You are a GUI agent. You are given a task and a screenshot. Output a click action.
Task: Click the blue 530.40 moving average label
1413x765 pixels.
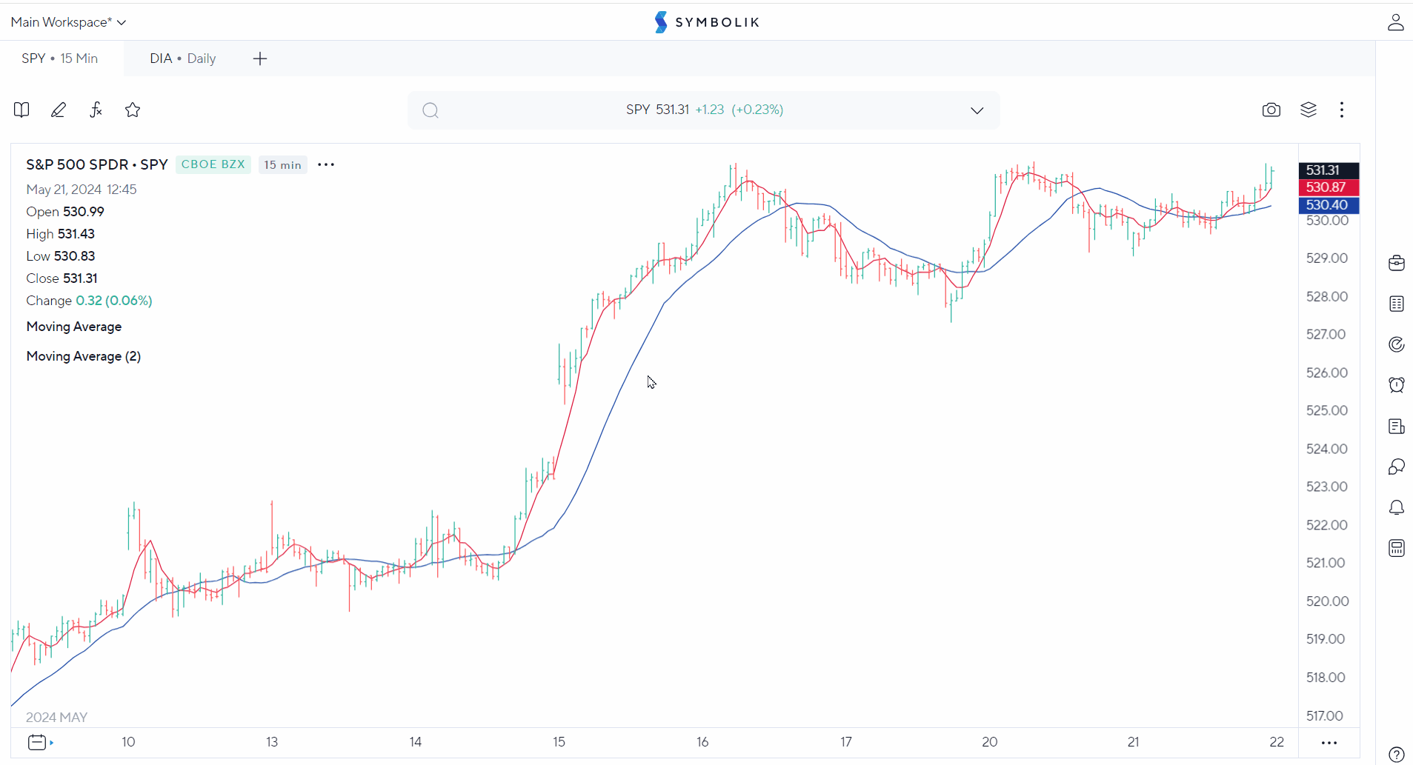coord(1329,205)
